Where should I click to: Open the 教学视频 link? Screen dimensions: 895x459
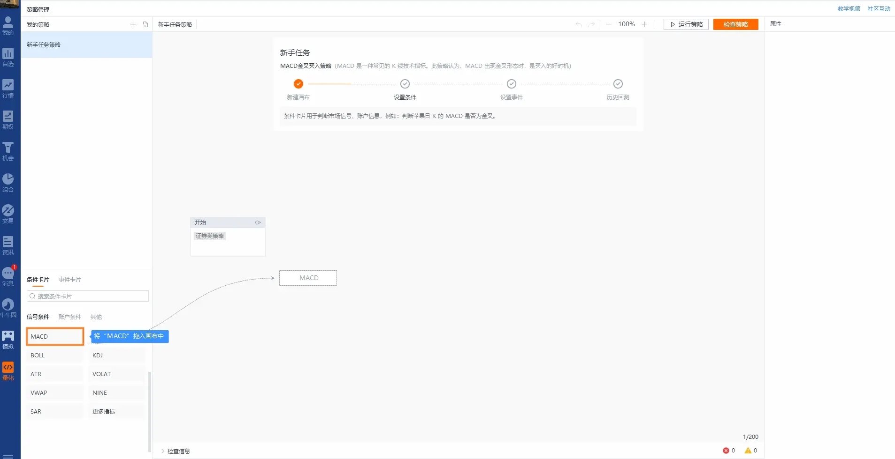[849, 9]
